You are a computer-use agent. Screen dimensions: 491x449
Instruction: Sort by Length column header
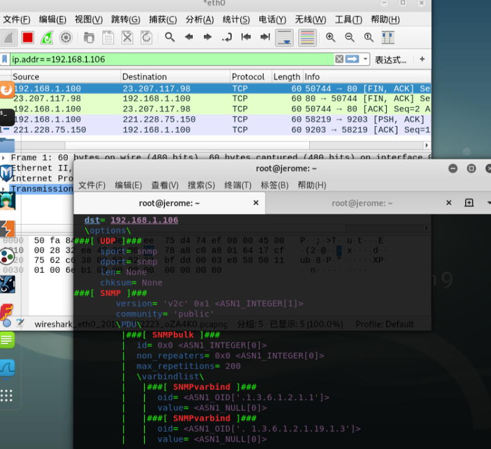(x=288, y=77)
